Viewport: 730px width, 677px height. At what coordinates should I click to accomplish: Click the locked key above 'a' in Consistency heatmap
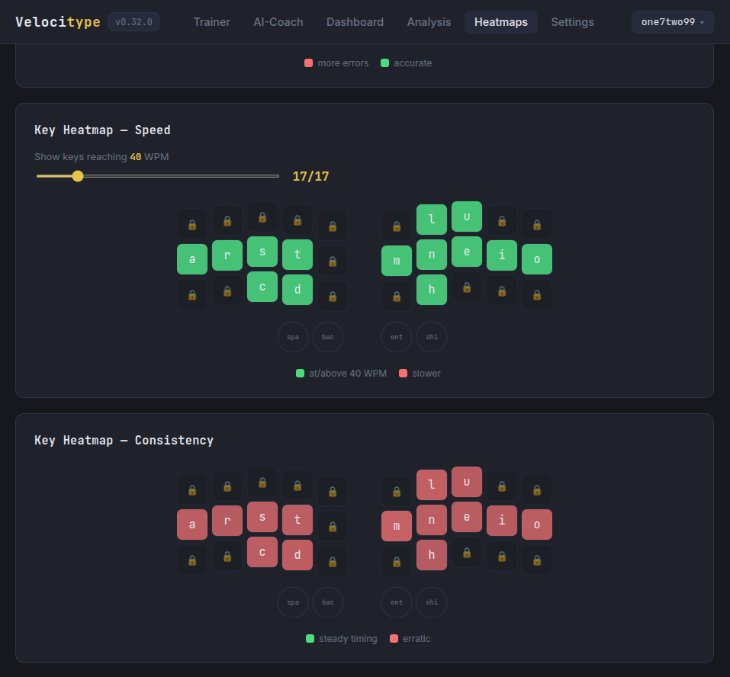point(192,489)
